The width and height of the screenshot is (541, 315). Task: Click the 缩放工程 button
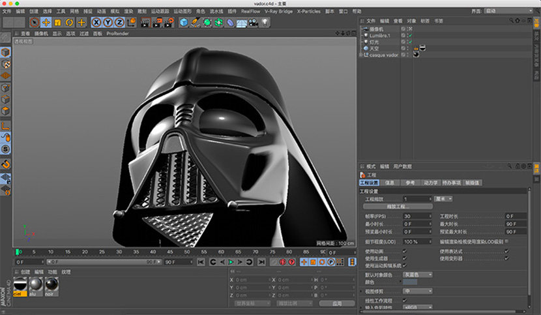point(397,206)
